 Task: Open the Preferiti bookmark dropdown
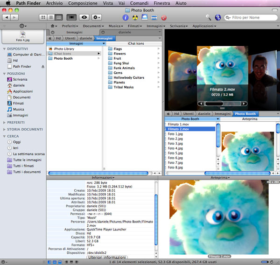(70, 26)
